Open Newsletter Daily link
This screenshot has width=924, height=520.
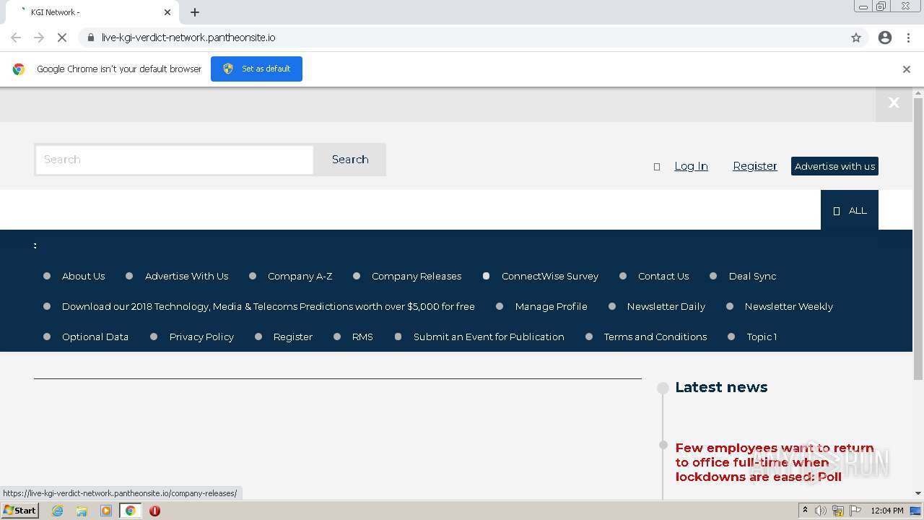[666, 306]
